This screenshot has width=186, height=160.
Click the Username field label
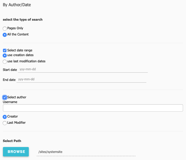pos(10,102)
